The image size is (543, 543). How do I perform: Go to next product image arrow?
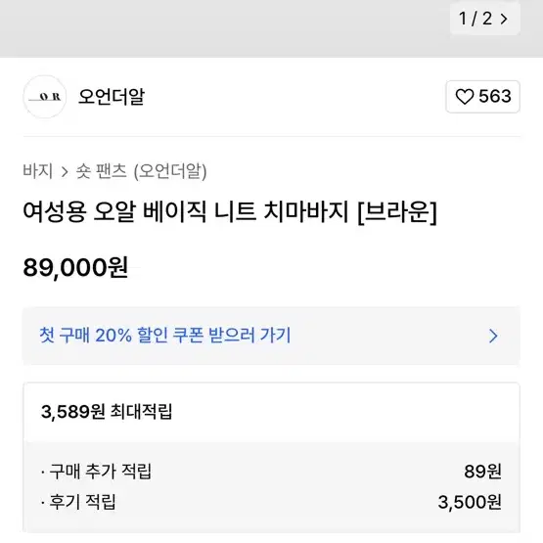click(x=504, y=19)
